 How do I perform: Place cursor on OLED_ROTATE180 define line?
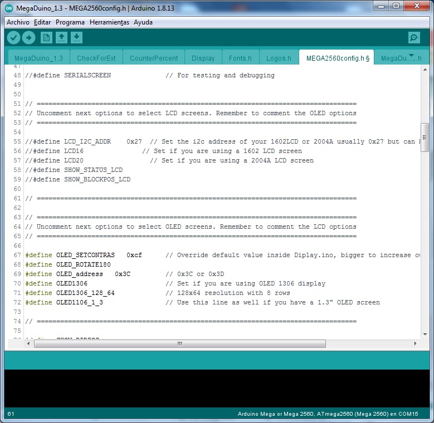[x=79, y=264]
